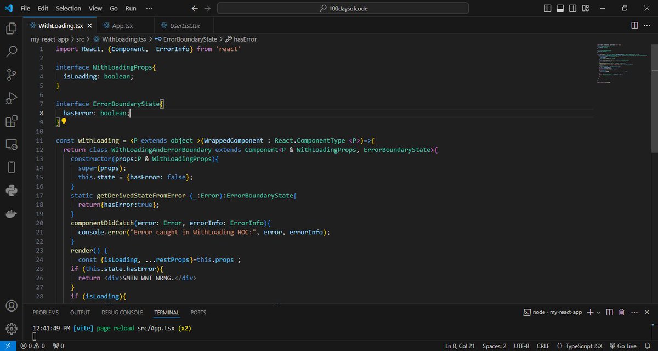Open the Customize Layout control
Viewport: 658px width, 351px height.
point(585,8)
